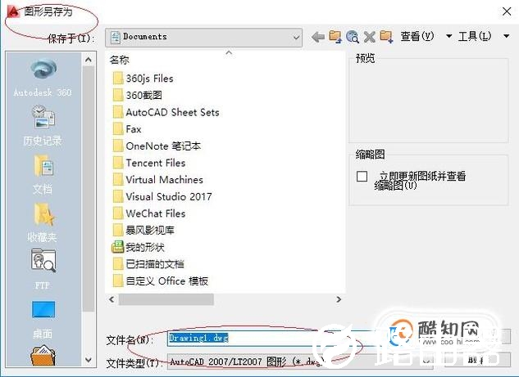Screen dimensions: 519x377
Task: Open the 工具(L) menu
Action: pyautogui.click(x=483, y=36)
